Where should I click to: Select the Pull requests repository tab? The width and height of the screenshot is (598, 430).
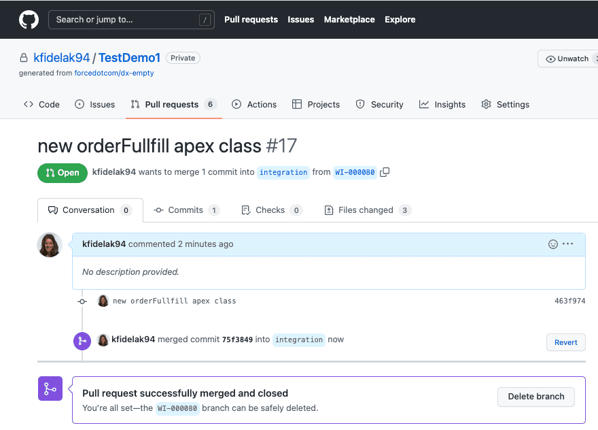(x=173, y=104)
